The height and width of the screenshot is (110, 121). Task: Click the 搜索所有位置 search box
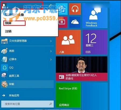pos(27,104)
